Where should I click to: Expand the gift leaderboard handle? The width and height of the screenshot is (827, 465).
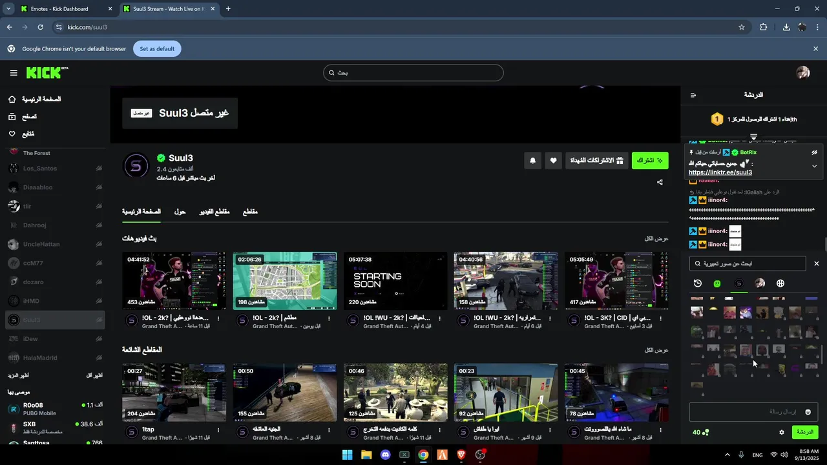point(753,137)
